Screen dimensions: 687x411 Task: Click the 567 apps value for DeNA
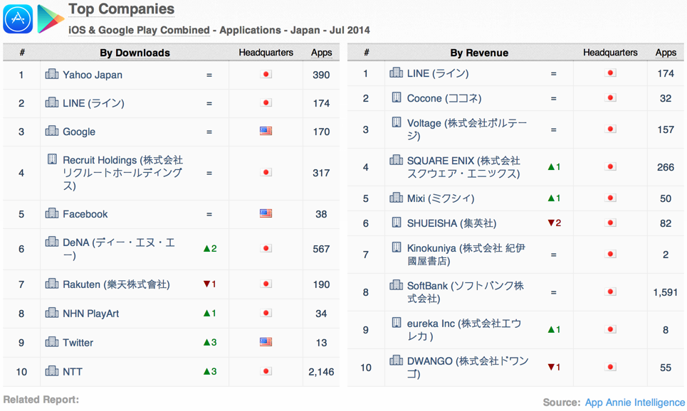coord(321,249)
